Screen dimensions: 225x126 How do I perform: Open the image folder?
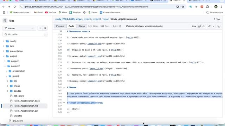(17, 86)
